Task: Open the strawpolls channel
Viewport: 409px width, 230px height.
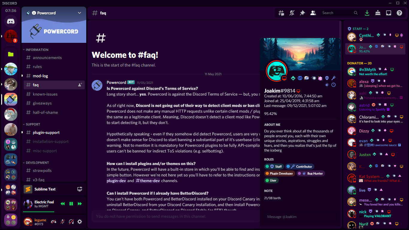Action: tap(54, 170)
